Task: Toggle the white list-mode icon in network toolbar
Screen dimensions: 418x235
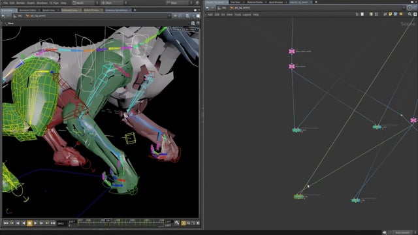Action: coord(362,14)
